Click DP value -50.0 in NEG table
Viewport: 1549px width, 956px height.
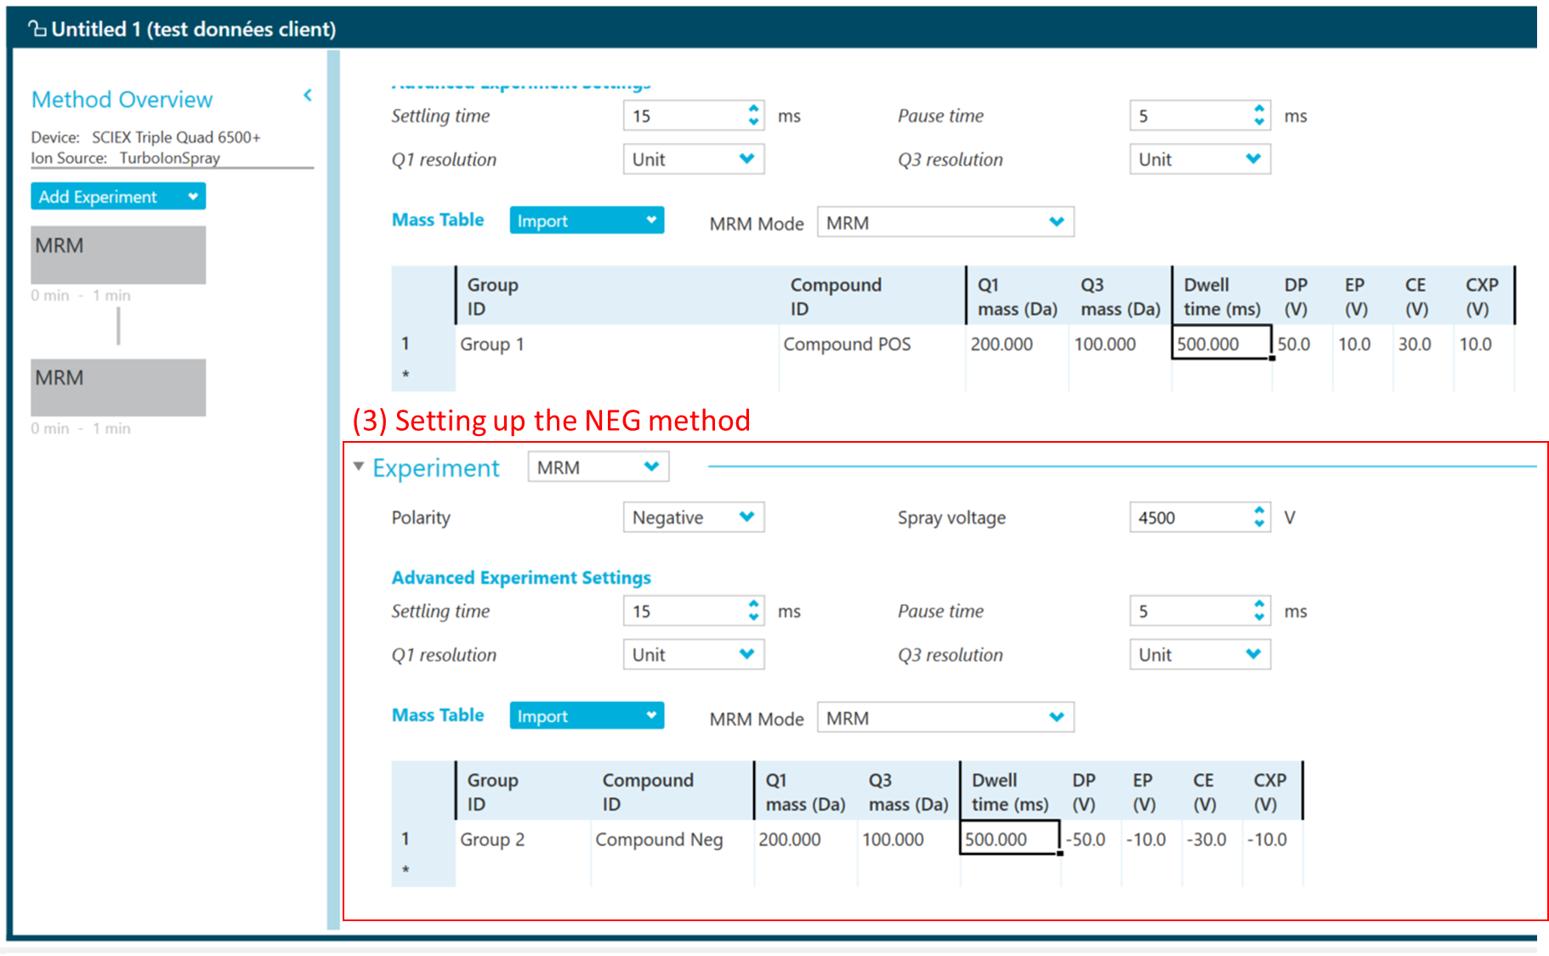1091,840
